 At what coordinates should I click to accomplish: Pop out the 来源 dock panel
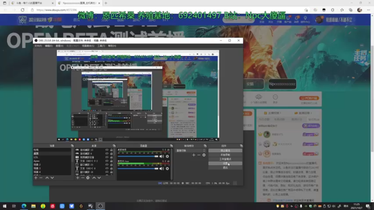pyautogui.click(x=114, y=146)
